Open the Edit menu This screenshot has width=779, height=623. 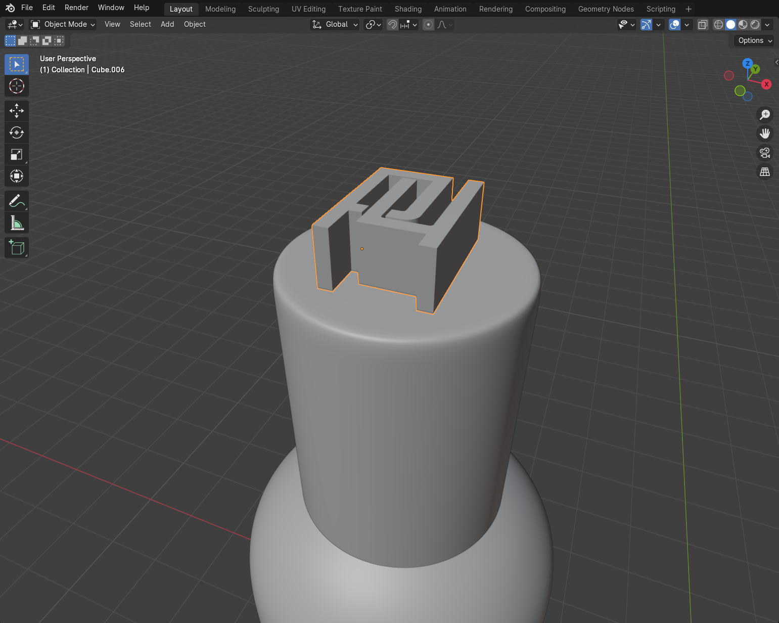pos(49,8)
